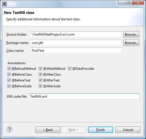Focus the XML suite file field
Viewport: 146px width, 139px height.
point(84,96)
